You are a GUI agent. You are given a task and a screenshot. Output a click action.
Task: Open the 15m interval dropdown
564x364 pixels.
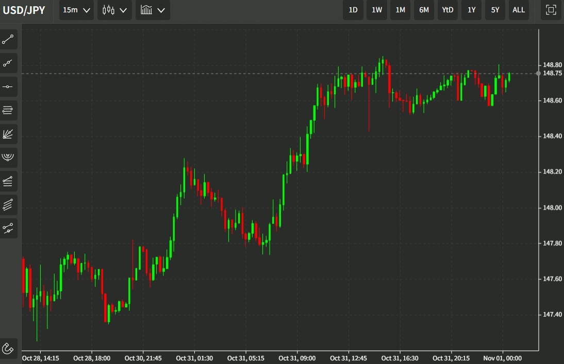(76, 10)
